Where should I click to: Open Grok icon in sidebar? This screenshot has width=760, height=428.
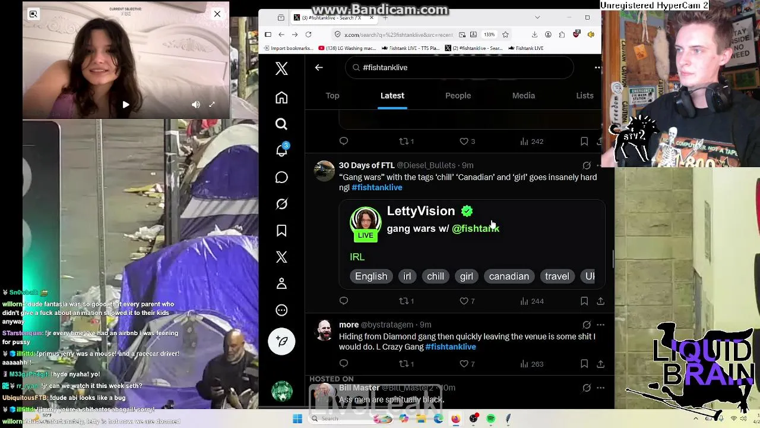[x=281, y=204]
